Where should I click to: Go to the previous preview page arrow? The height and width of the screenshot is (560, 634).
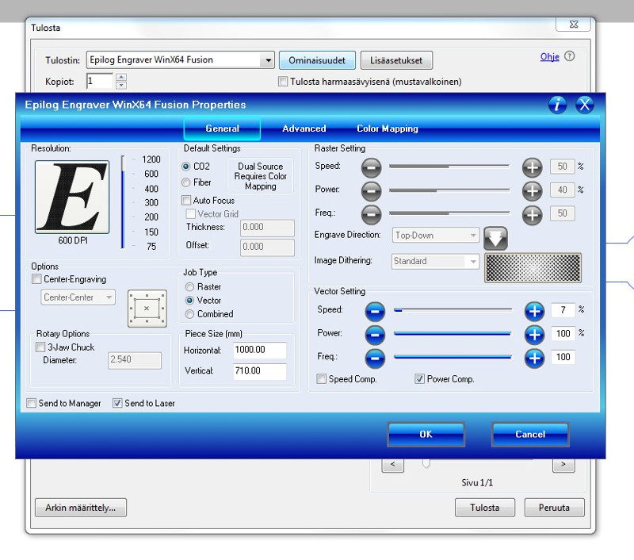coord(392,466)
